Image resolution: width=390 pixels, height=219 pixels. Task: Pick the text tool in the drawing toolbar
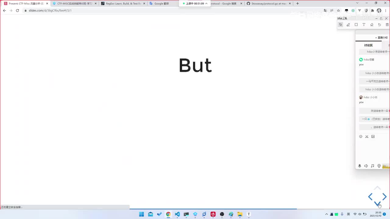364,25
